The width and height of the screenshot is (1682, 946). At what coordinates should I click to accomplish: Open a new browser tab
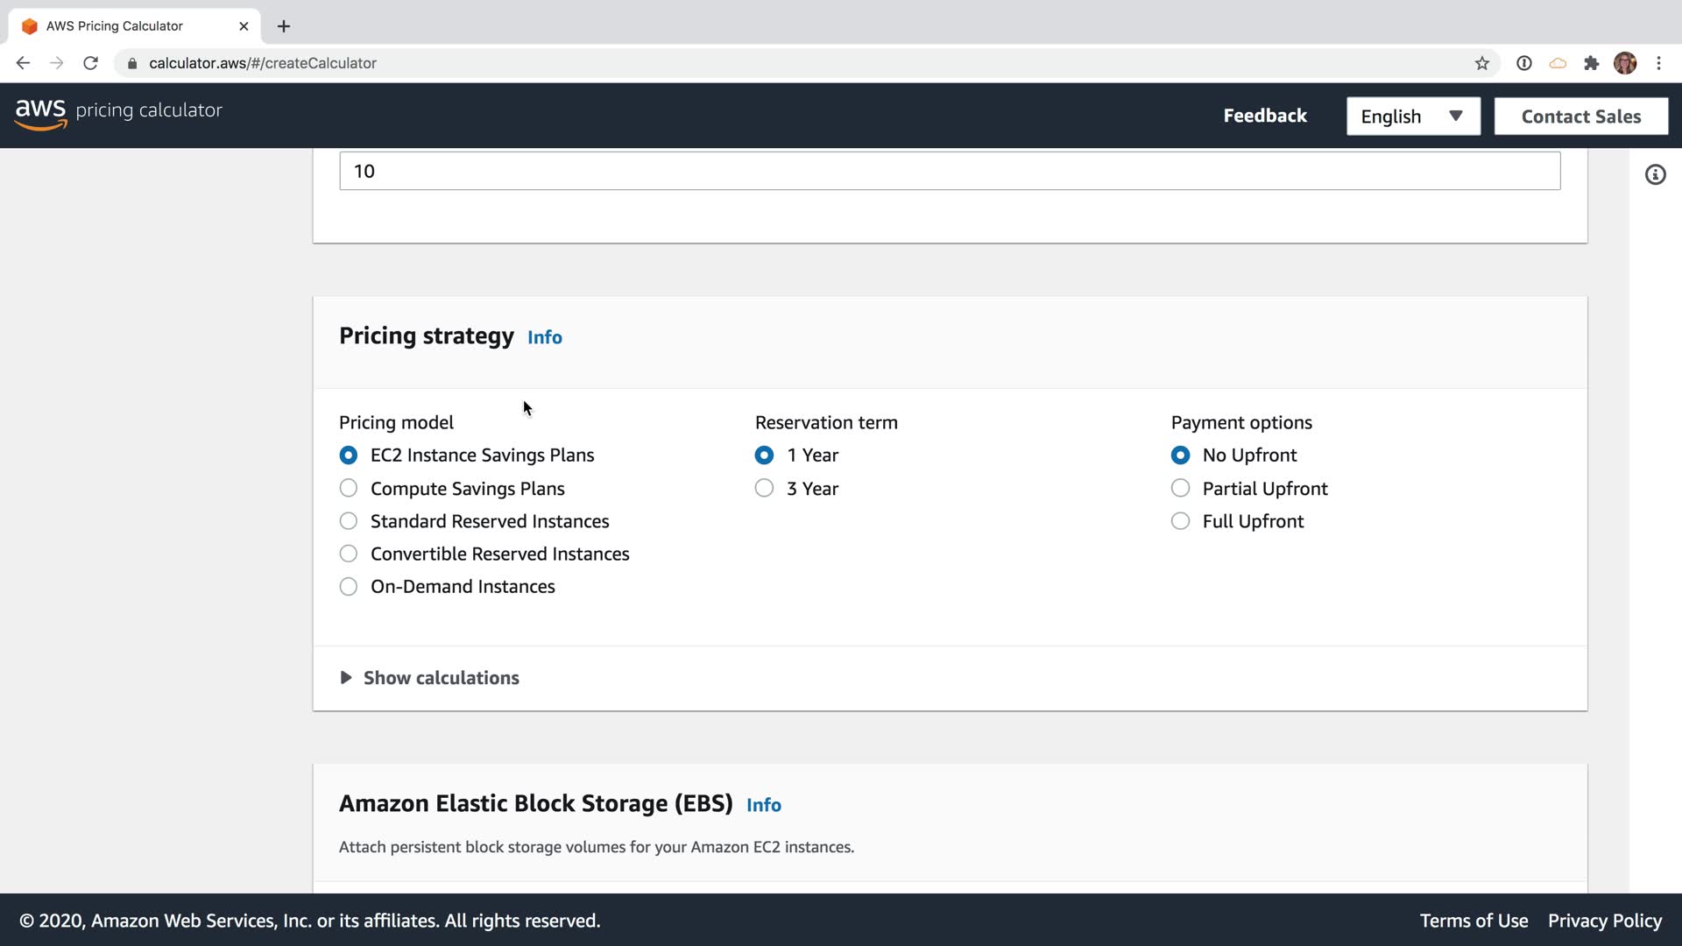[284, 26]
